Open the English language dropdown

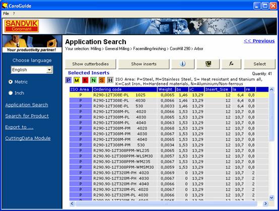(32, 70)
